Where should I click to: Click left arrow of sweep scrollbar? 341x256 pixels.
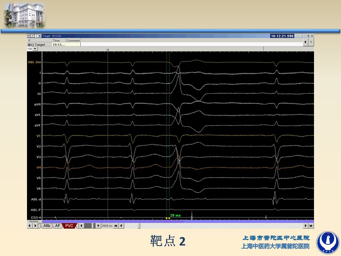81,226
